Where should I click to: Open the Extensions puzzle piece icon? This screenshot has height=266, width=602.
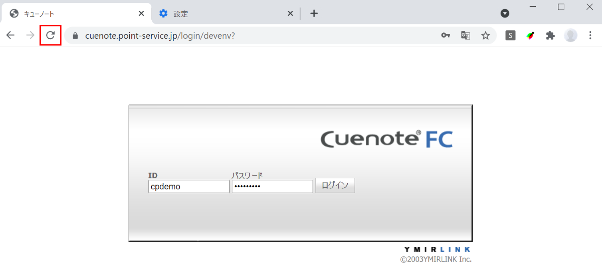pyautogui.click(x=551, y=35)
